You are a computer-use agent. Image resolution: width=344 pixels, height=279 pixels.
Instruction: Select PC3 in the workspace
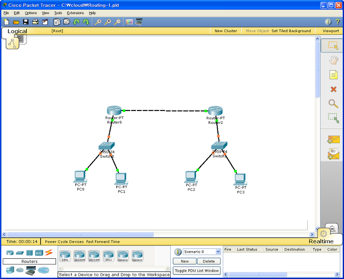pyautogui.click(x=240, y=180)
